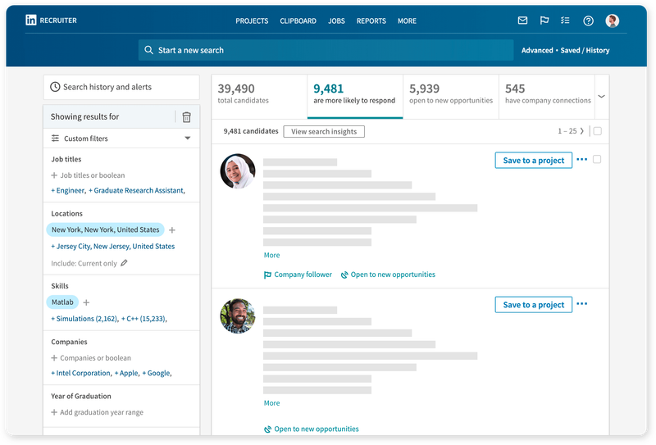This screenshot has width=656, height=445.
Task: Click the plus icon next to Matlab
Action: point(86,302)
